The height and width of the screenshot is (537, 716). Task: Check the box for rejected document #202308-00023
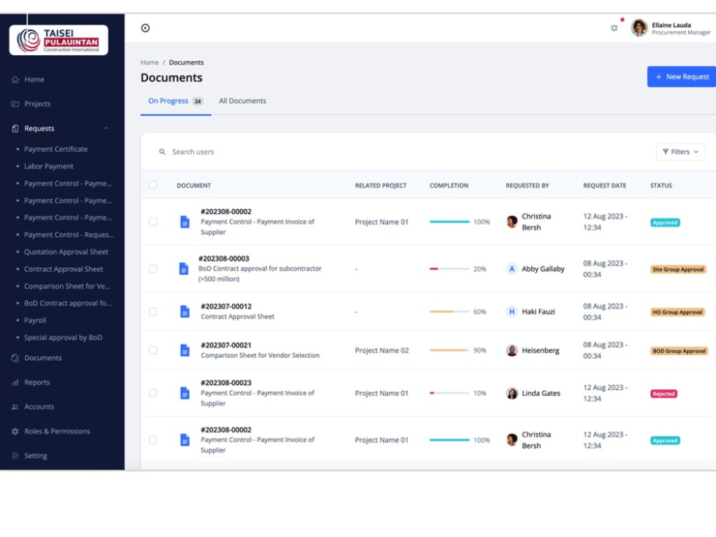click(x=153, y=393)
